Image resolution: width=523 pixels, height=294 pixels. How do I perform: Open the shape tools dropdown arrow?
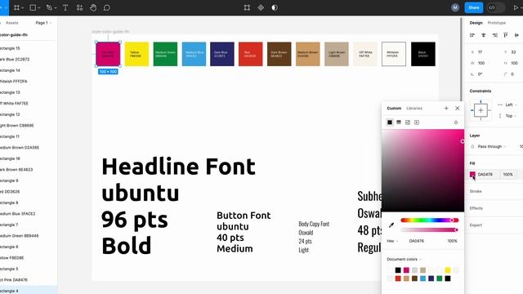pyautogui.click(x=39, y=8)
